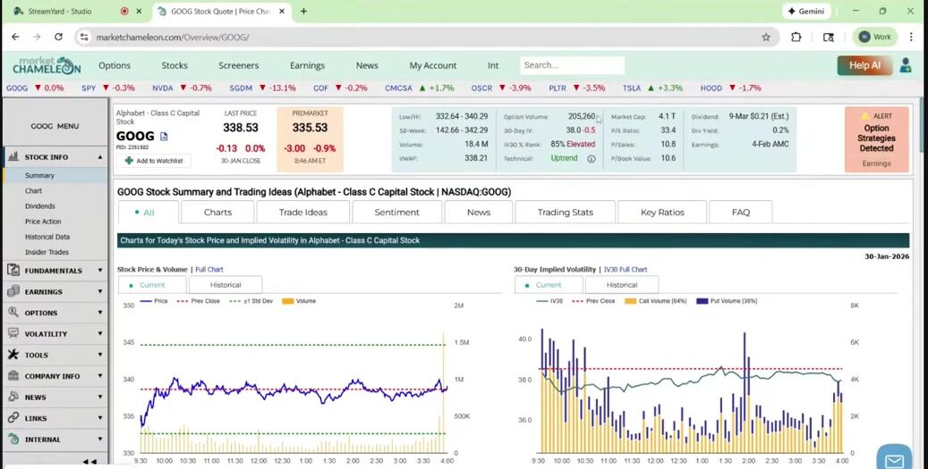Expand the Volatility section arrow

pos(100,334)
